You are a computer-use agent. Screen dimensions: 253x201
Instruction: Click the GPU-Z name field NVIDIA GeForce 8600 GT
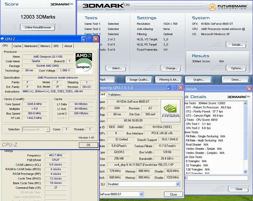click(x=133, y=102)
